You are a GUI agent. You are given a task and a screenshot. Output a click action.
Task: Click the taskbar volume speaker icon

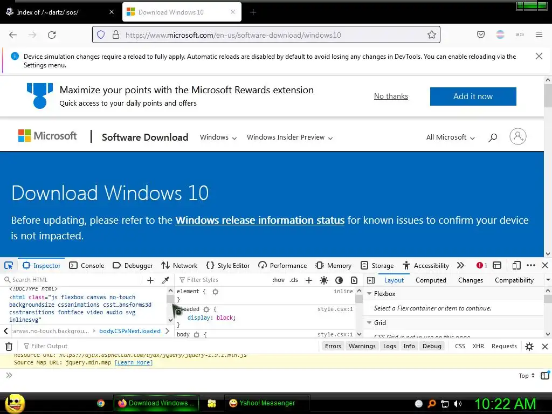click(x=458, y=404)
